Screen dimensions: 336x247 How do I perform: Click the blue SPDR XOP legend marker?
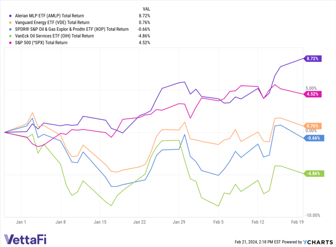[11, 29]
